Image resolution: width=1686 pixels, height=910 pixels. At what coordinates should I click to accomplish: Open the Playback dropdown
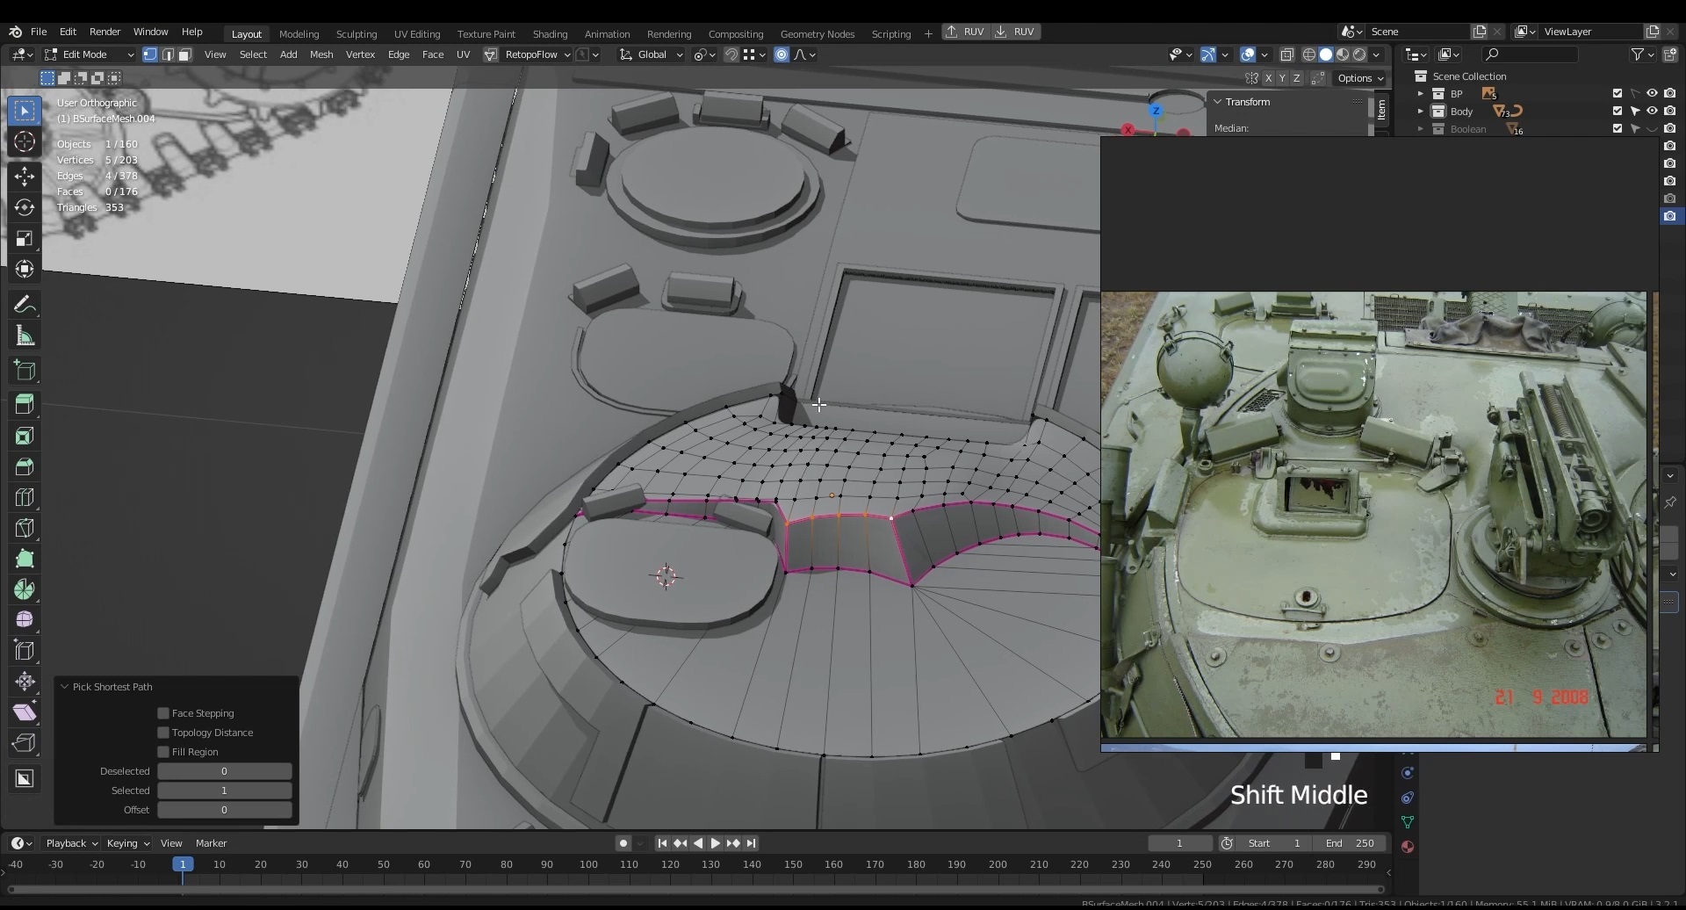click(x=71, y=843)
